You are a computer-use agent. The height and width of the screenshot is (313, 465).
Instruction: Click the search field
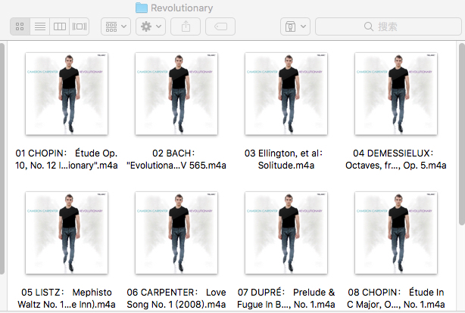tap(389, 26)
